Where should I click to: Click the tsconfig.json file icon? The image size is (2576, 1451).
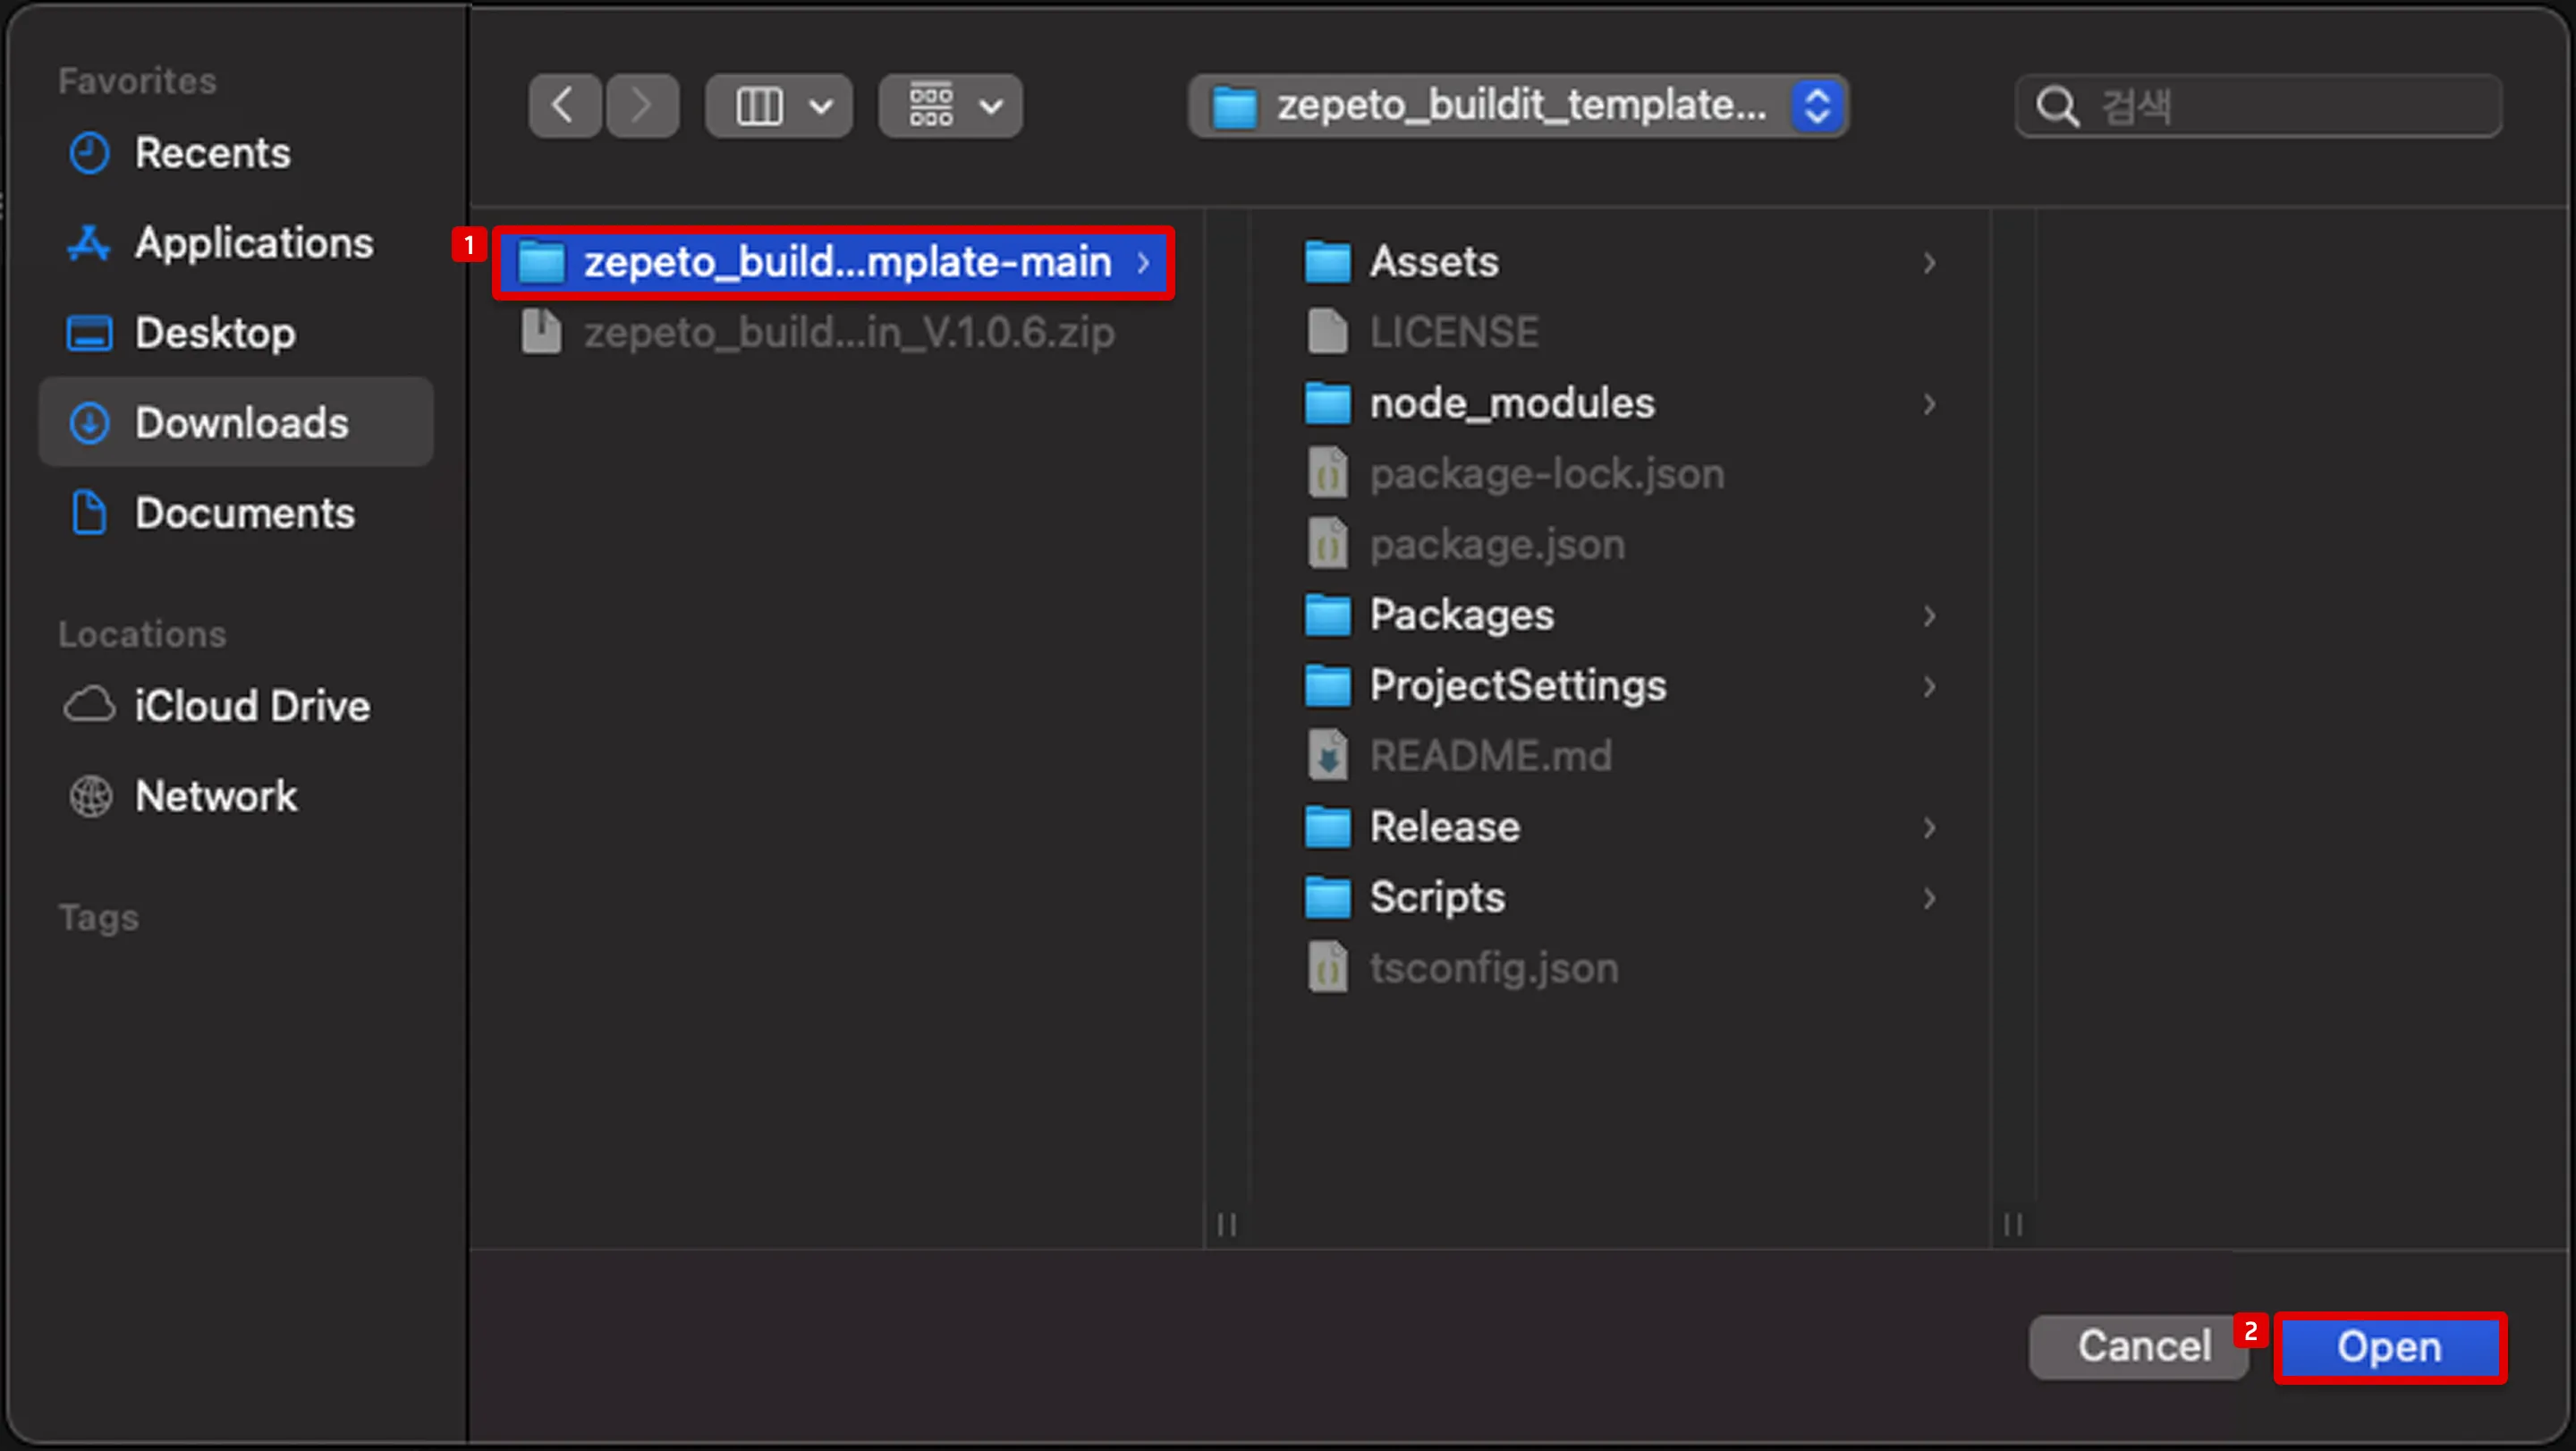(x=1327, y=967)
